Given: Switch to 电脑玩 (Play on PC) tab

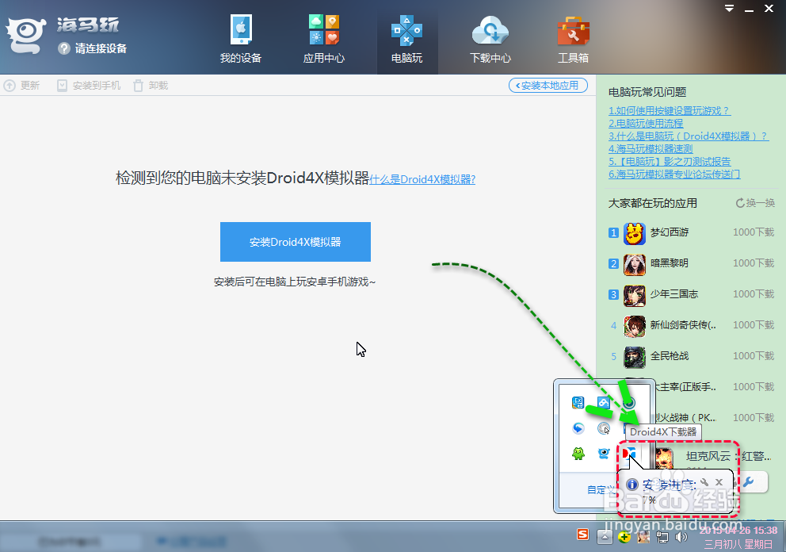Looking at the screenshot, I should 407,39.
